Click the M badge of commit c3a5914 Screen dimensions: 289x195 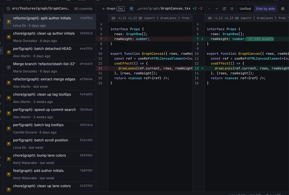point(9,22)
